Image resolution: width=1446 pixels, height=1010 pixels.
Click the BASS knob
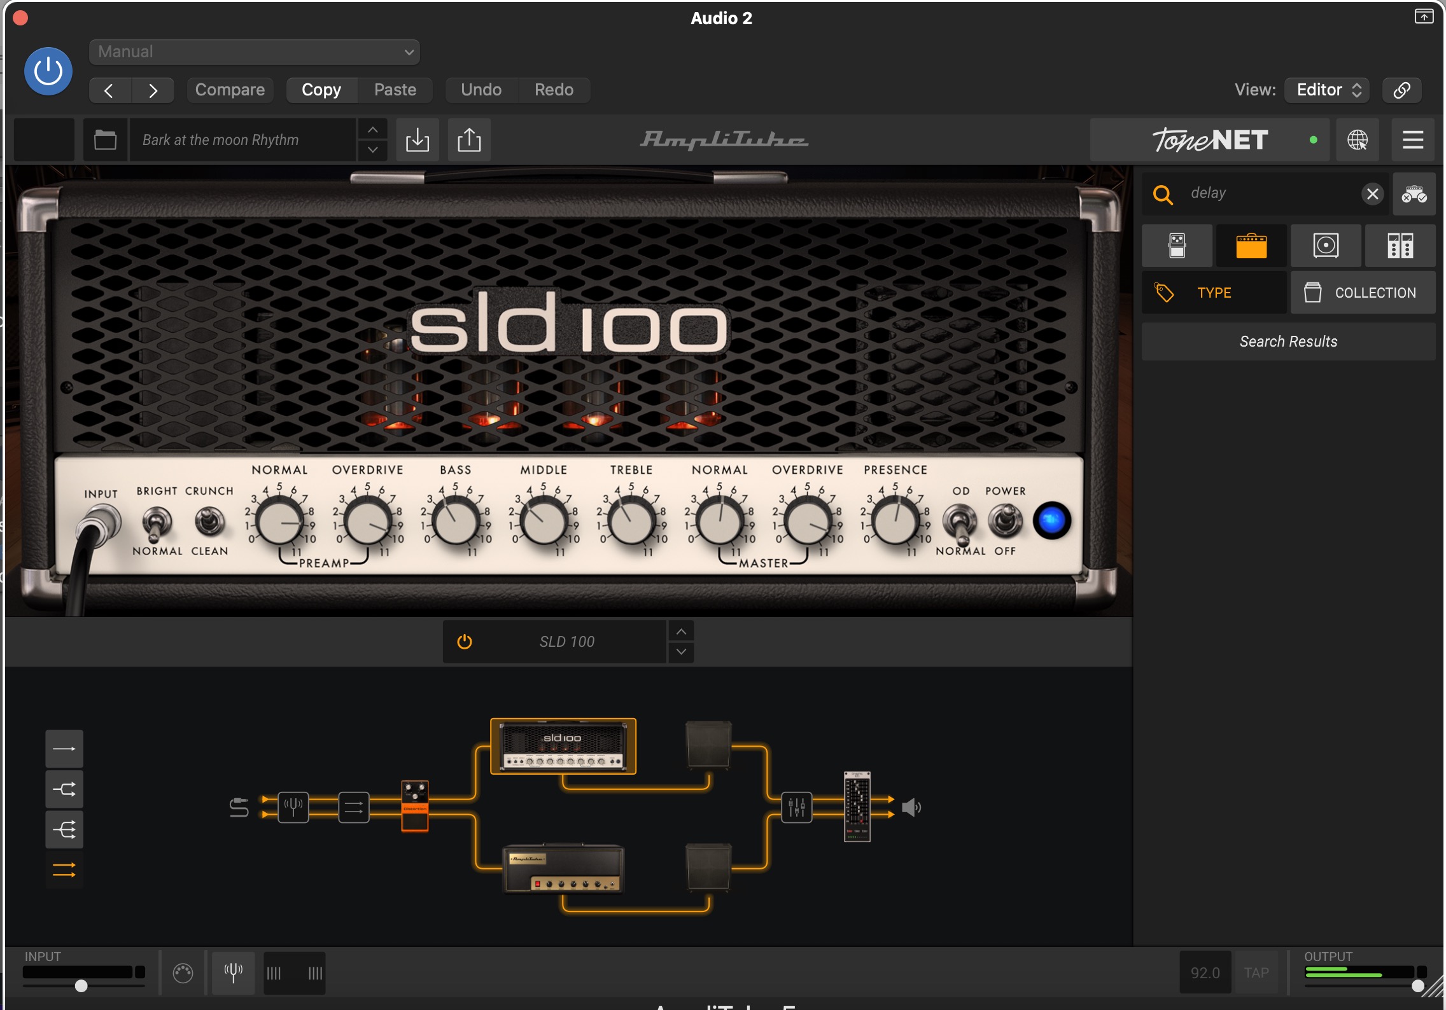(456, 522)
